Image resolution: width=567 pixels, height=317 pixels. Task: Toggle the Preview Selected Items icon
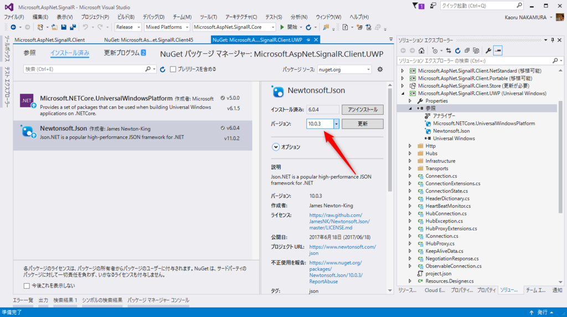[x=498, y=50]
